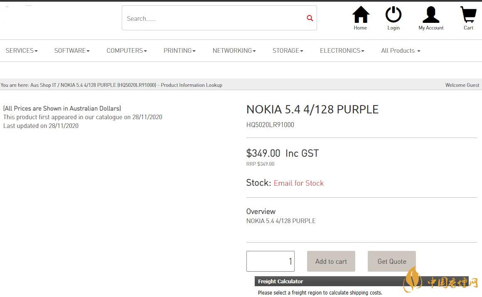Click the Email for Stock link
Screen dimensions: 482x297
(x=298, y=183)
